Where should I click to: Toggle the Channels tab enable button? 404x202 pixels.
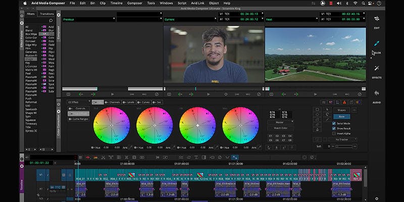click(x=107, y=103)
